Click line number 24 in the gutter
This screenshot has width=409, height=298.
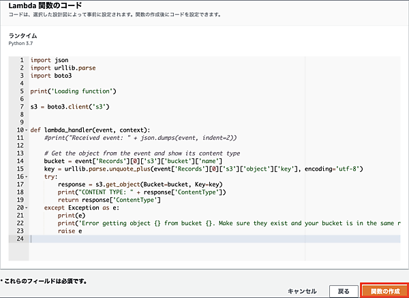point(20,238)
